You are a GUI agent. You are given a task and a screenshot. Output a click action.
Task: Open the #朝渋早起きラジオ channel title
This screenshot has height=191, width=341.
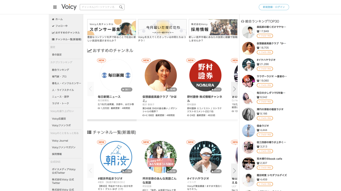(110, 178)
